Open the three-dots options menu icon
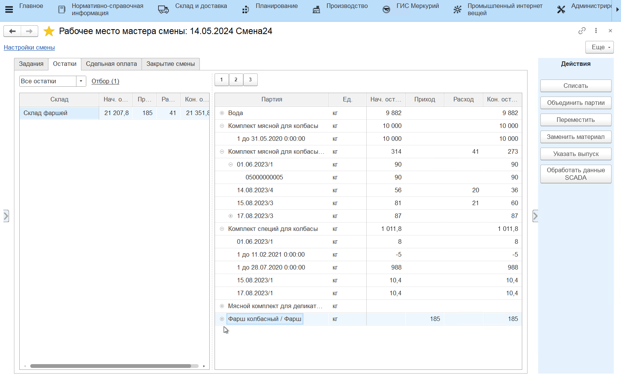The height and width of the screenshot is (377, 621). coord(596,31)
